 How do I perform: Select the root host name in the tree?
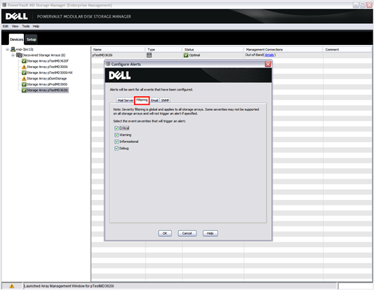pos(24,49)
